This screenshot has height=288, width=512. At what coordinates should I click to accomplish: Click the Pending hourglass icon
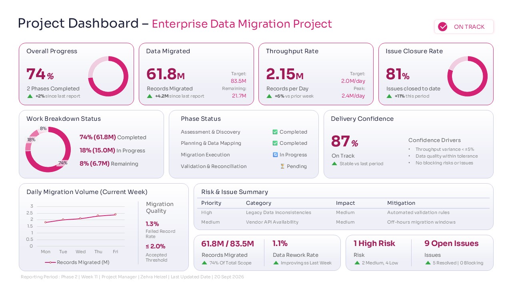[282, 166]
